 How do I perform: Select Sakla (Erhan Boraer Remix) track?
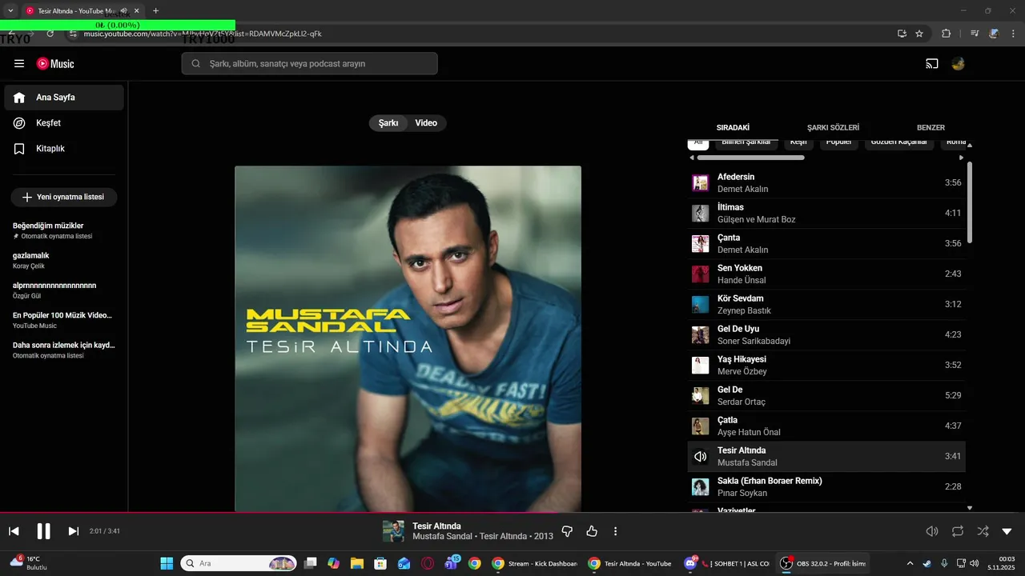click(826, 487)
